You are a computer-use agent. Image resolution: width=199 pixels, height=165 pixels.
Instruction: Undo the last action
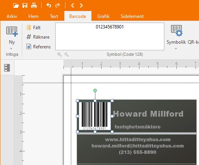49,5
